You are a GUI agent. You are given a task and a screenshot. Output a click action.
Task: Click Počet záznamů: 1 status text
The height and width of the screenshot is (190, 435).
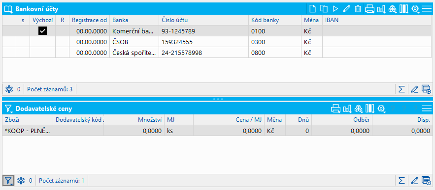(62, 181)
